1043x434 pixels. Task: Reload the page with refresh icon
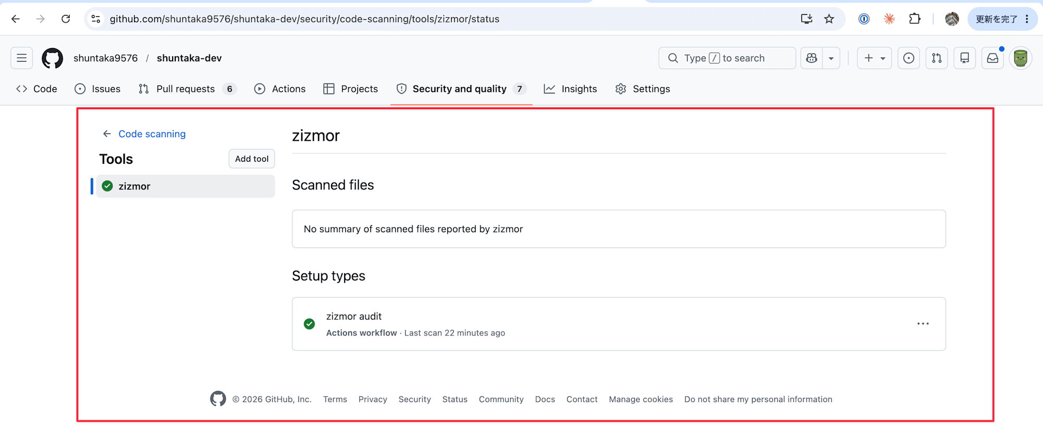click(x=66, y=19)
